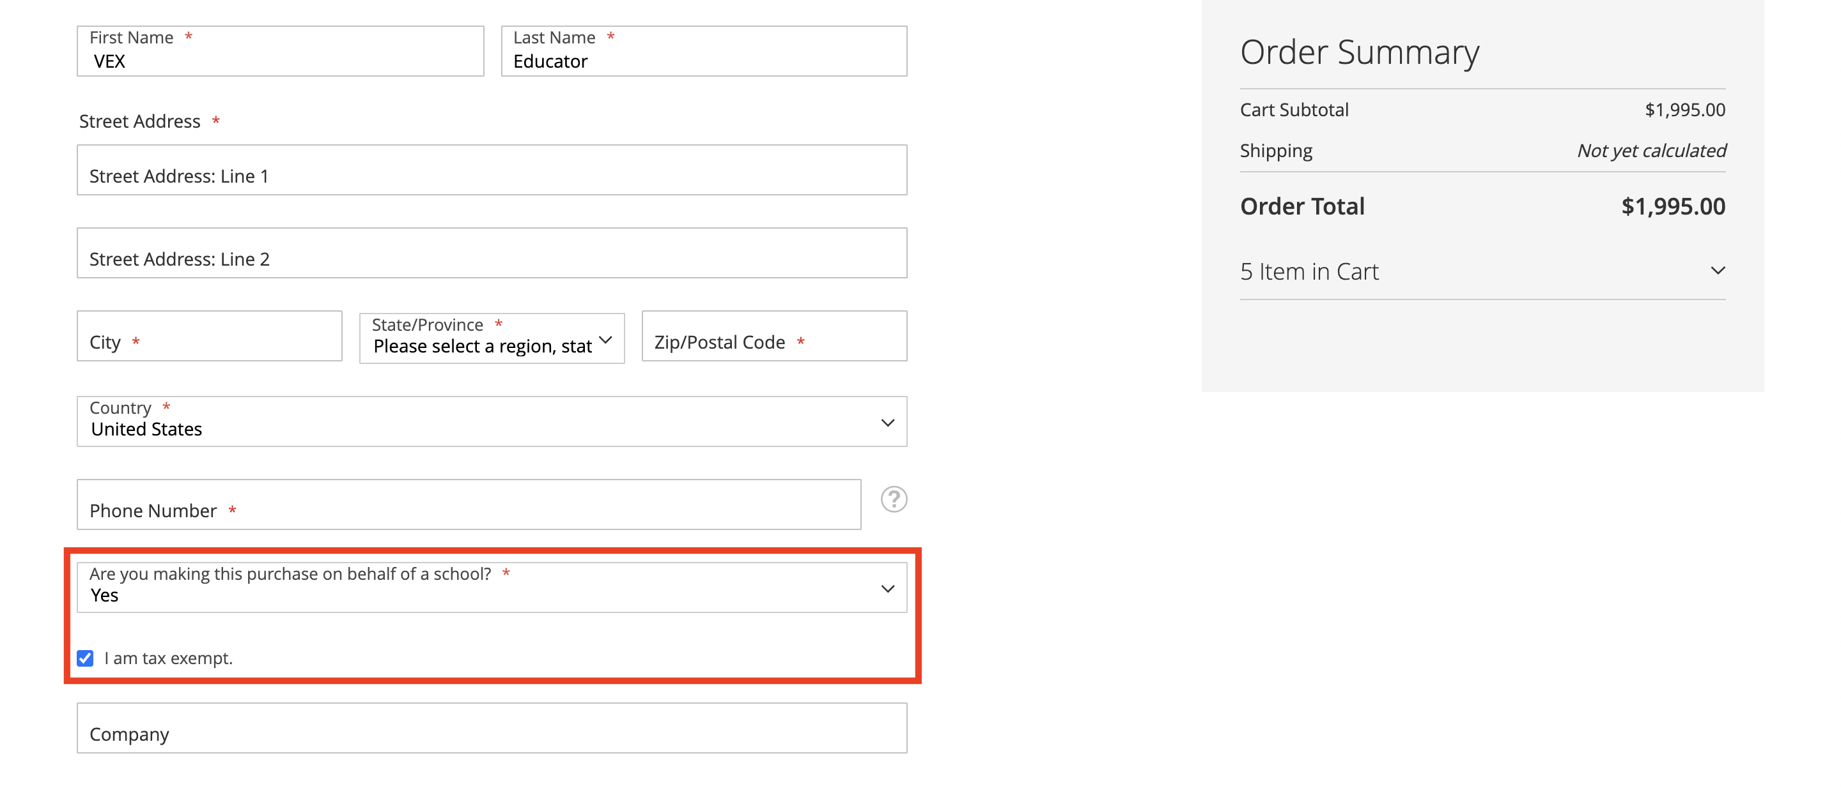This screenshot has height=788, width=1841.
Task: Uncheck the I am tax exempt checkbox
Action: (85, 658)
